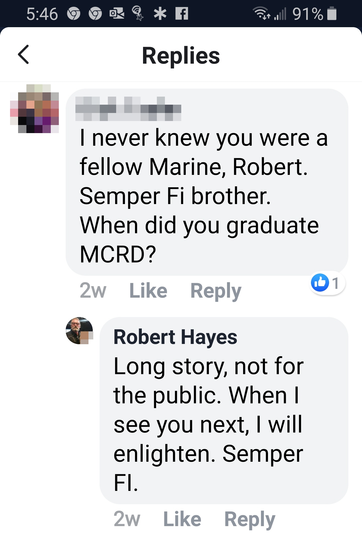Click Reply under Robert Hayes's comment
362x547 pixels.
coord(250,519)
